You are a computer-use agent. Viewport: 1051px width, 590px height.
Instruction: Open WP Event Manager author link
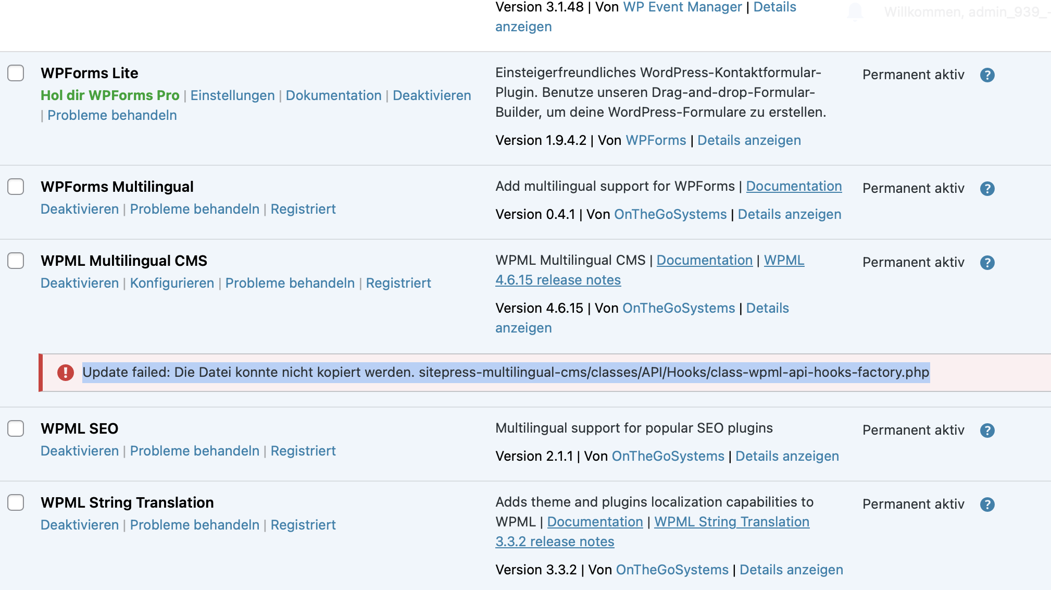(x=682, y=7)
